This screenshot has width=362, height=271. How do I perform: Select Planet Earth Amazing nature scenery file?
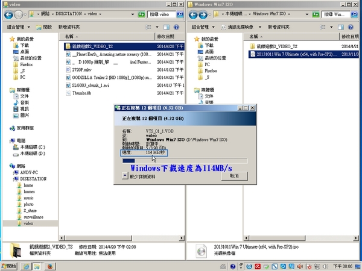coord(124,54)
